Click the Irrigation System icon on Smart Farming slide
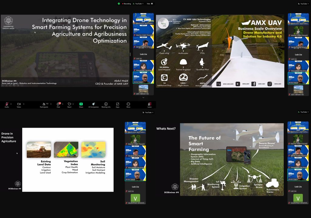Viewport: 311px width, 218px height. [236, 185]
